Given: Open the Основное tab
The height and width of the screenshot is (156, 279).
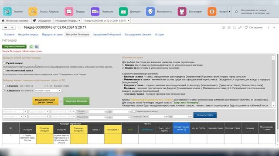Looking at the screenshot, I should click(x=9, y=35).
